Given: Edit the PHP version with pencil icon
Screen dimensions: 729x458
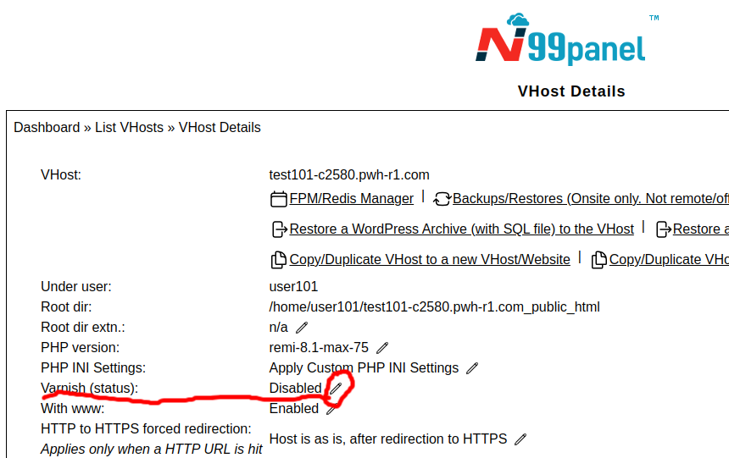Looking at the screenshot, I should 382,347.
